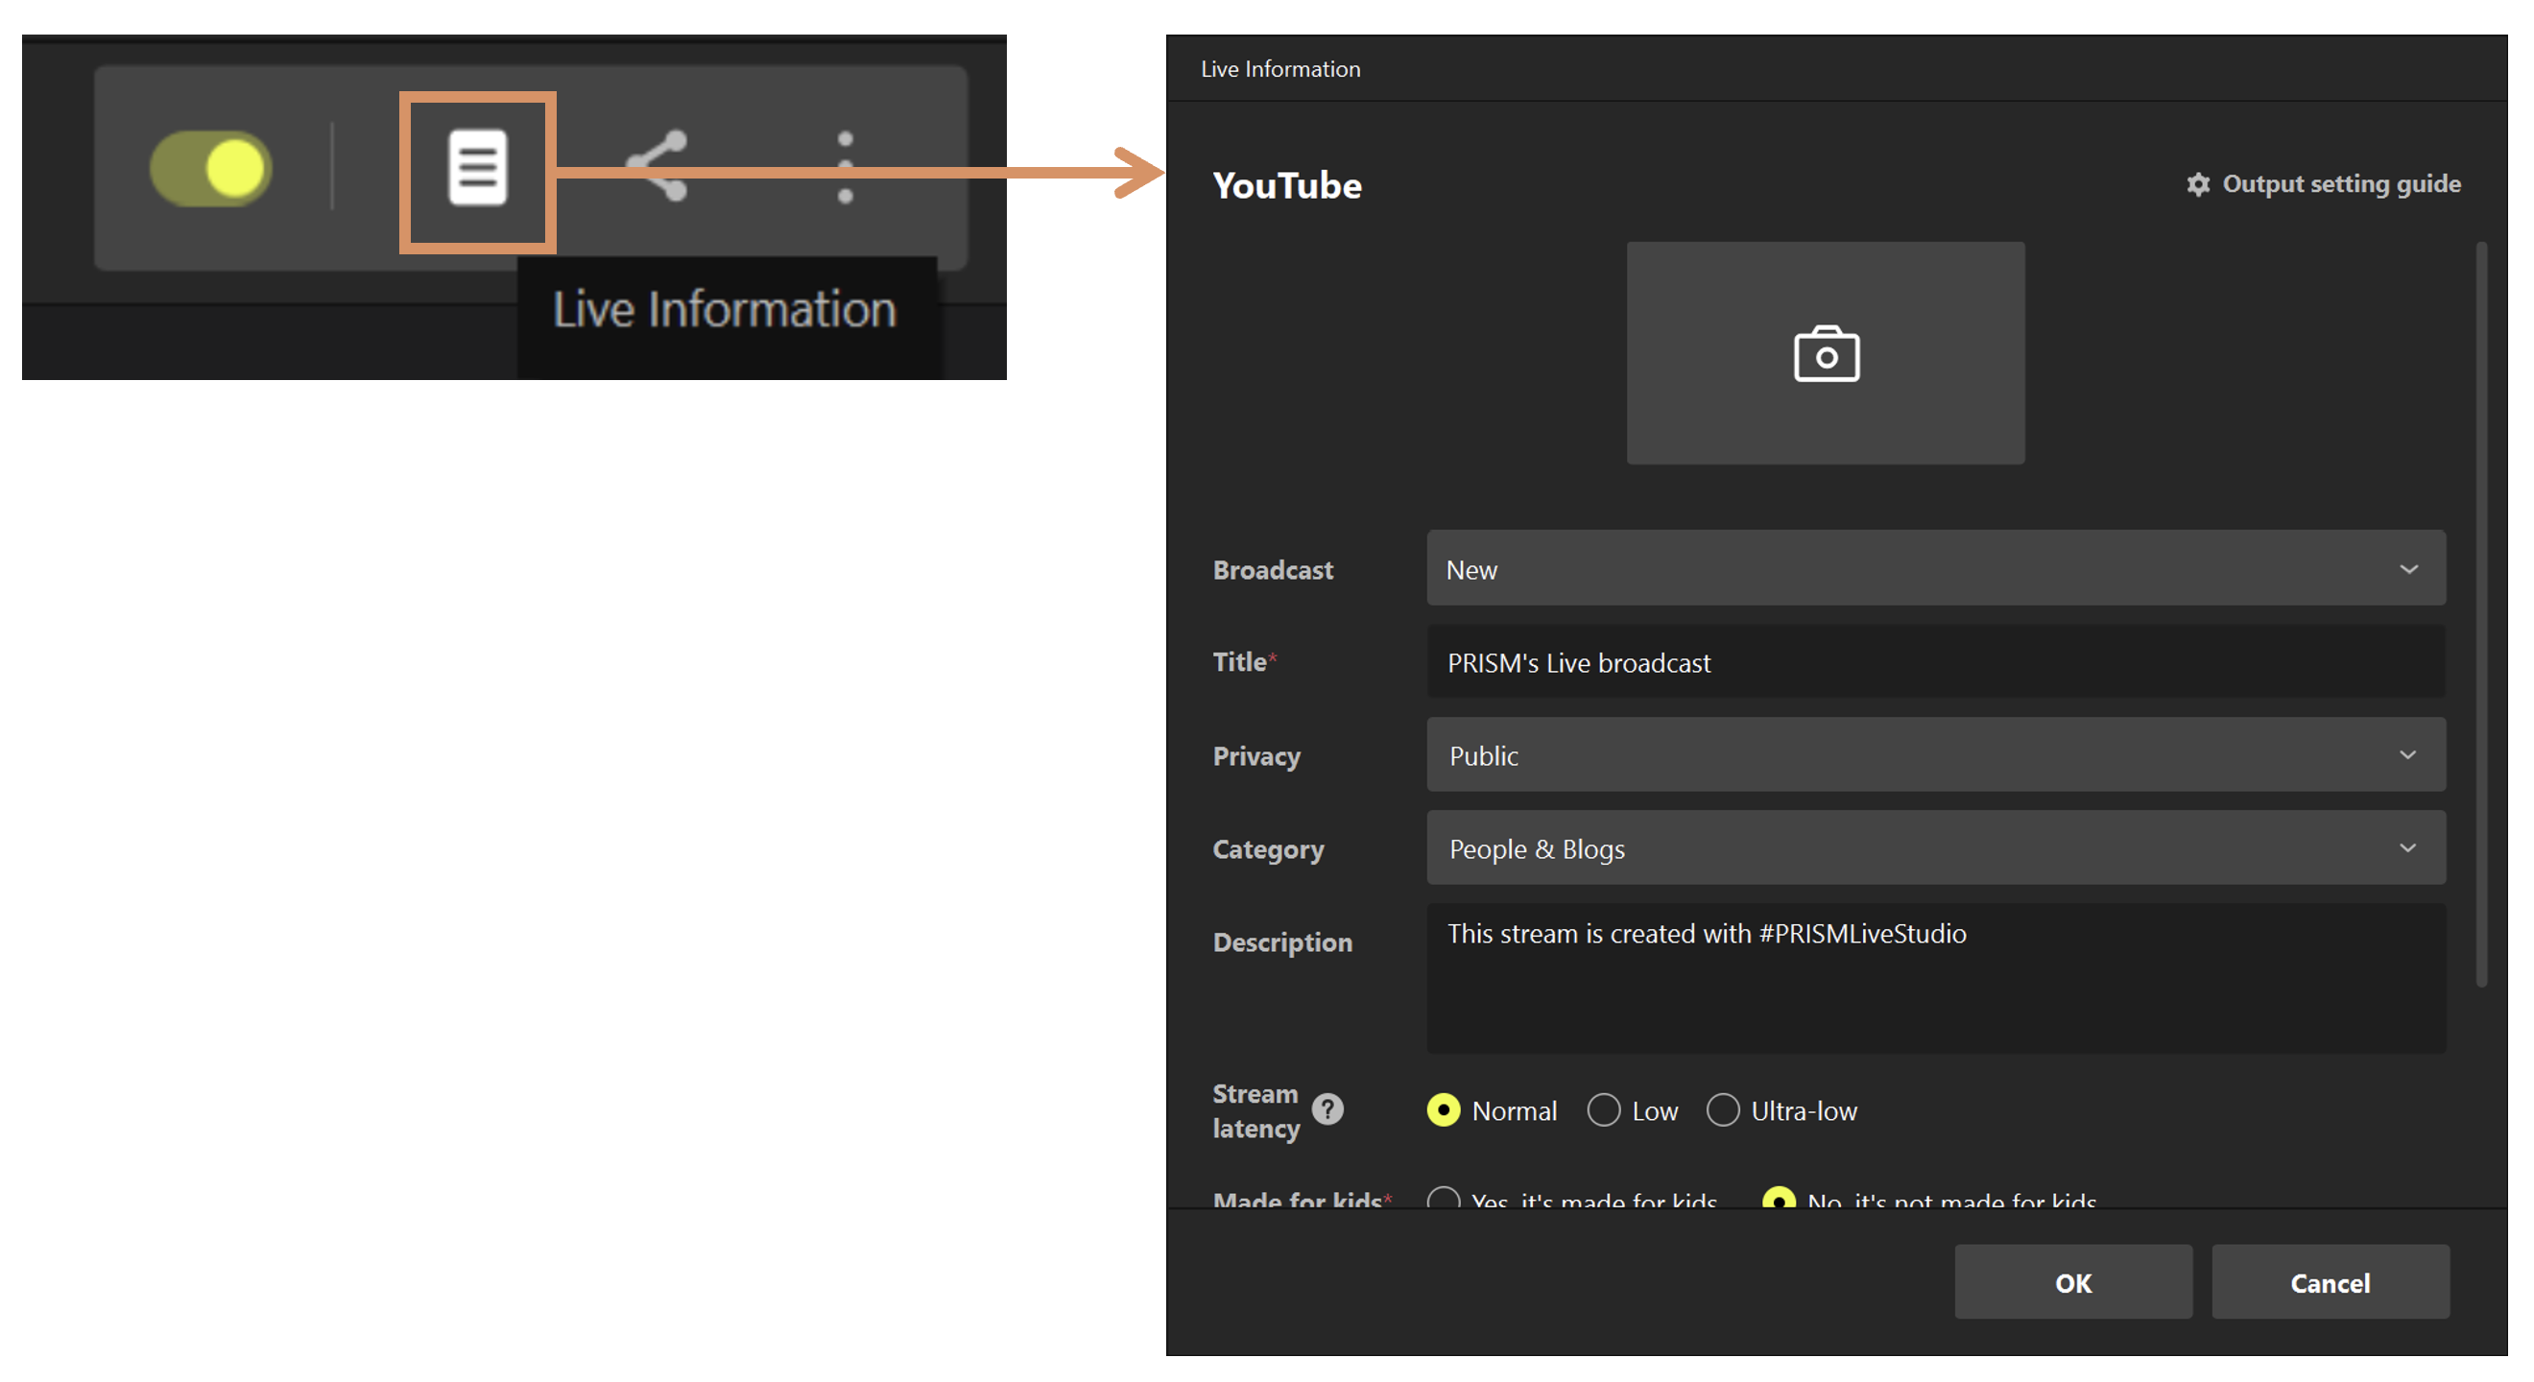This screenshot has width=2534, height=1382.
Task: Click the camera icon to upload thumbnail
Action: (x=1826, y=353)
